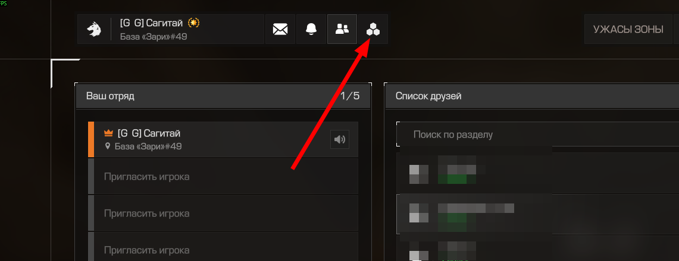The height and width of the screenshot is (261, 679).
Task: Click the wolf avatar icon
Action: [x=93, y=29]
